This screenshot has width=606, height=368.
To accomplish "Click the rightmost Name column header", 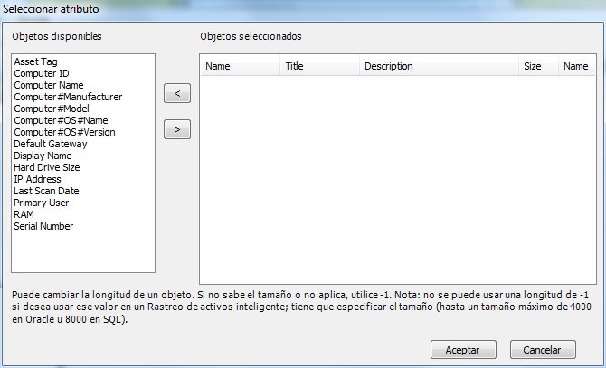I will pos(576,66).
